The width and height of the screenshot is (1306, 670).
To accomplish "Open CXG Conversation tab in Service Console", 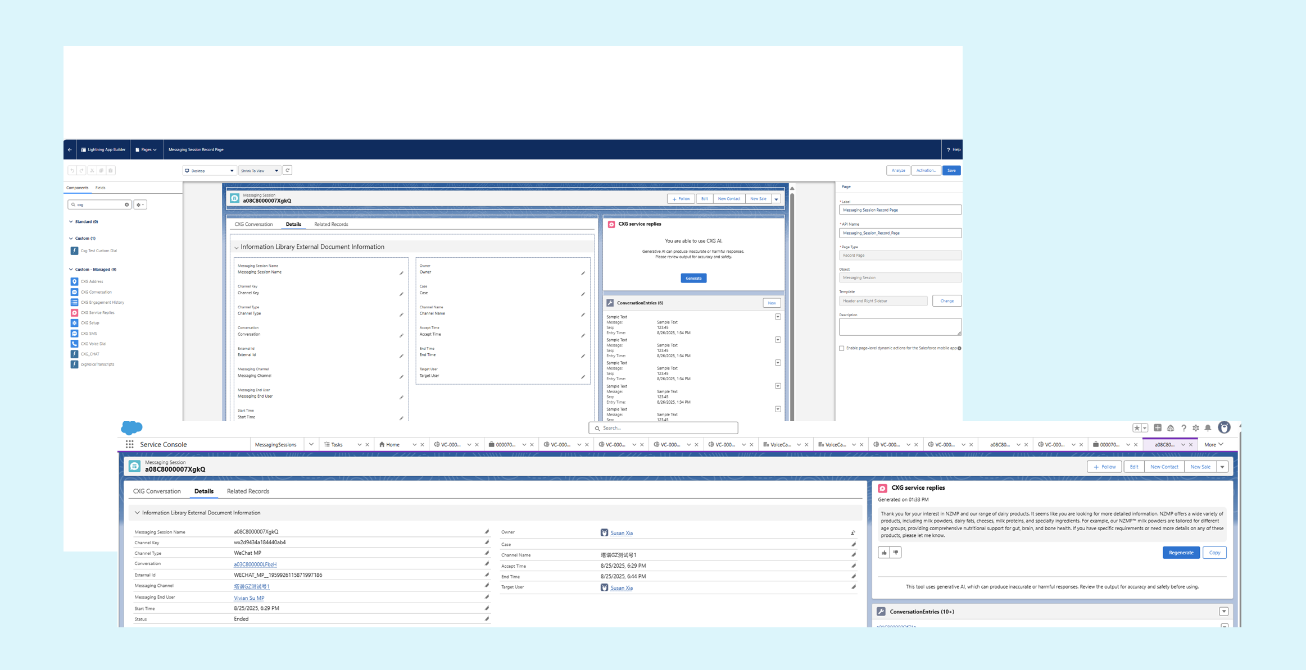I will 157,491.
